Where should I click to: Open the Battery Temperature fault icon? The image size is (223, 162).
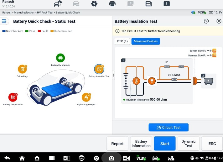tap(13, 97)
